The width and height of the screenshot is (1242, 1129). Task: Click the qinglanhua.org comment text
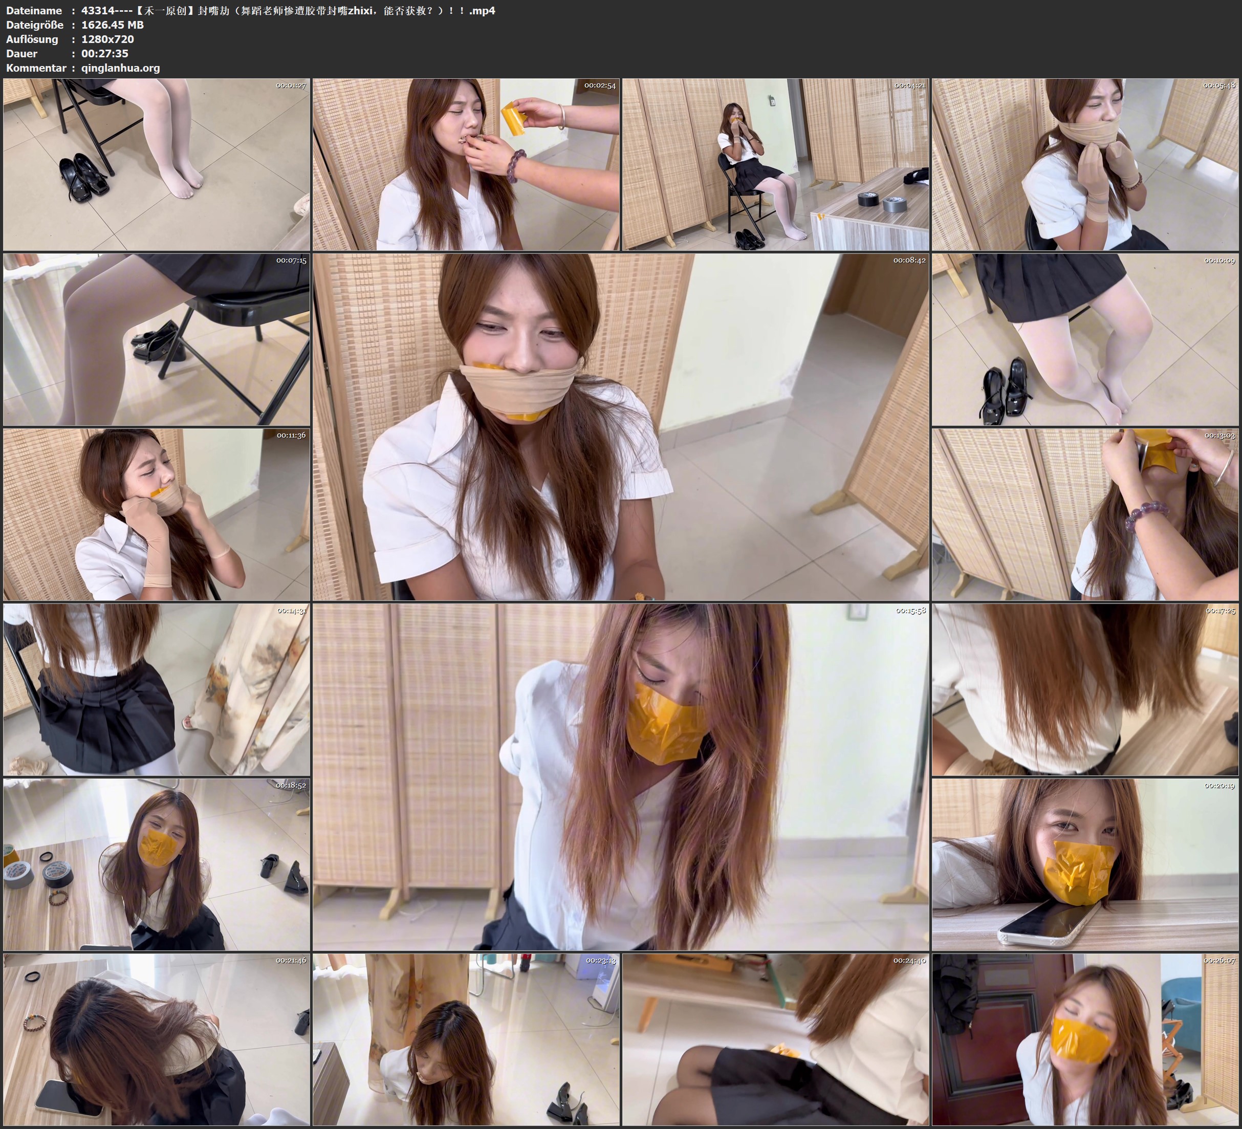pos(121,68)
